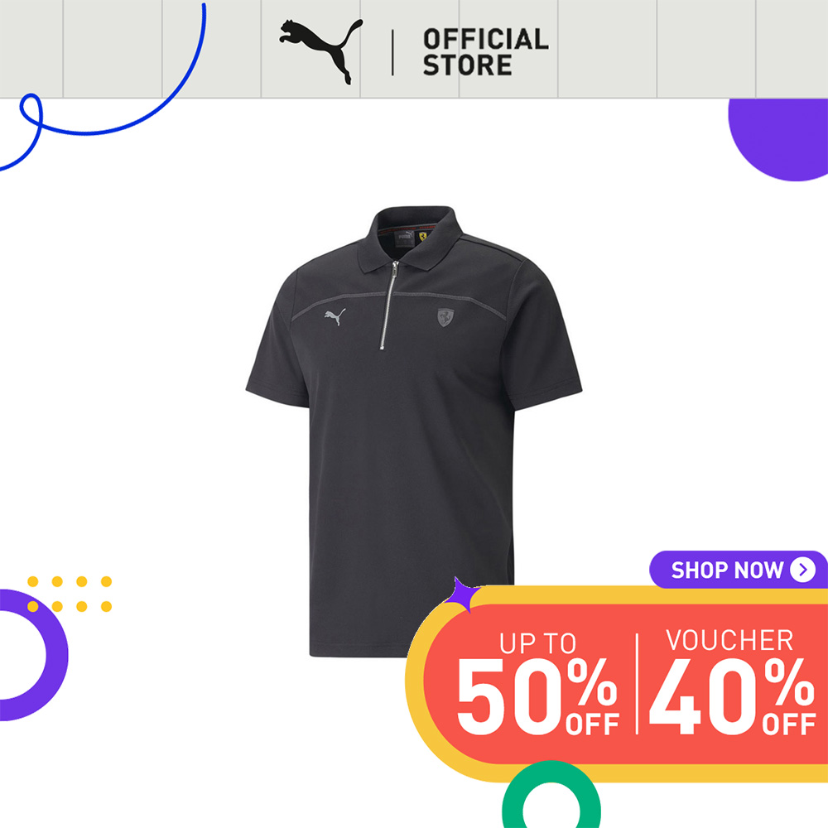Click the yellow dots pattern
Viewport: 828px width, 828px height.
(70, 594)
